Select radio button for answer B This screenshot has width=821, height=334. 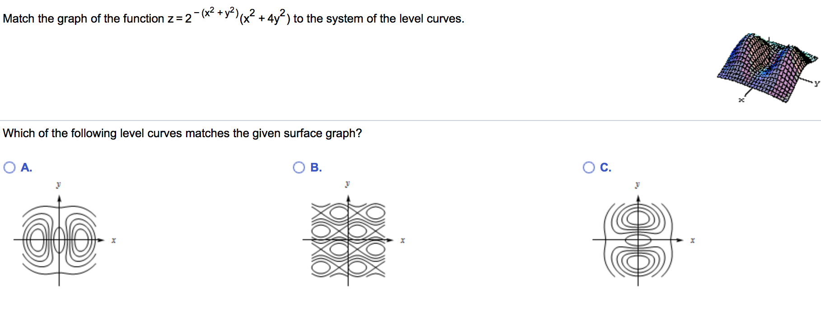tap(299, 167)
